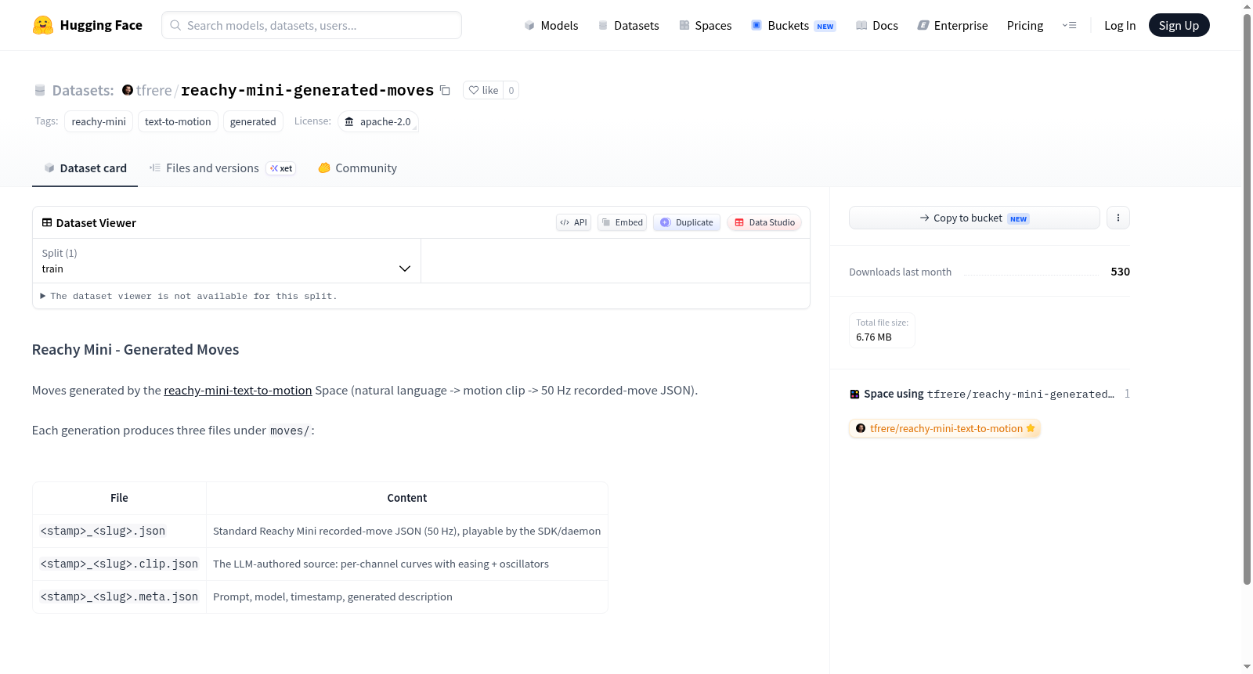
Task: Click the Space icon beside 'Space using'
Action: point(854,394)
